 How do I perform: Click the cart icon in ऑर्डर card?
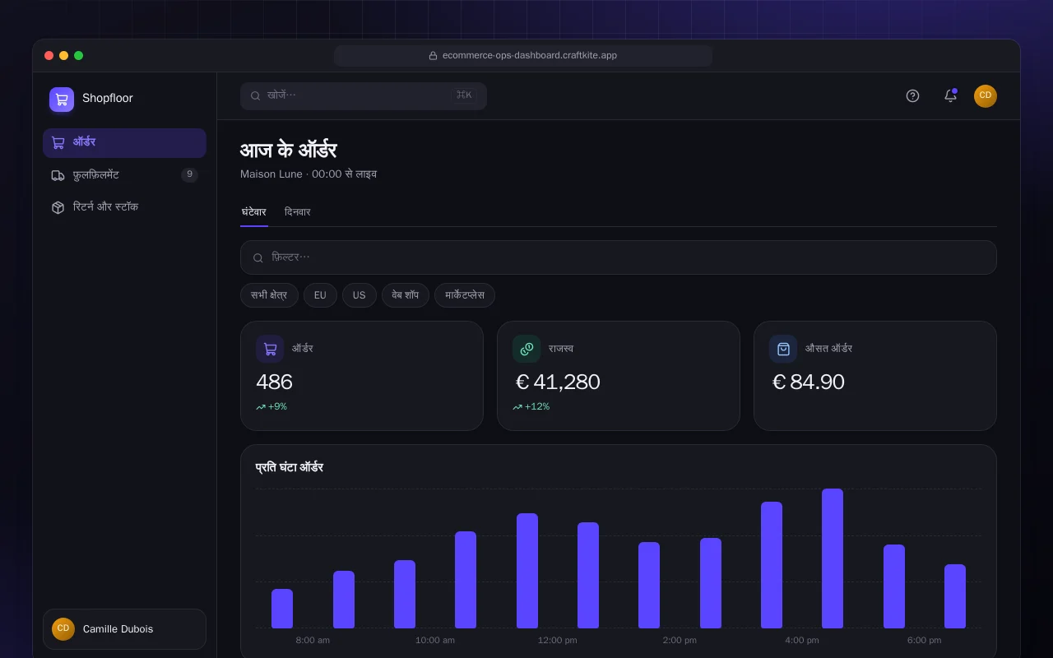(x=270, y=349)
